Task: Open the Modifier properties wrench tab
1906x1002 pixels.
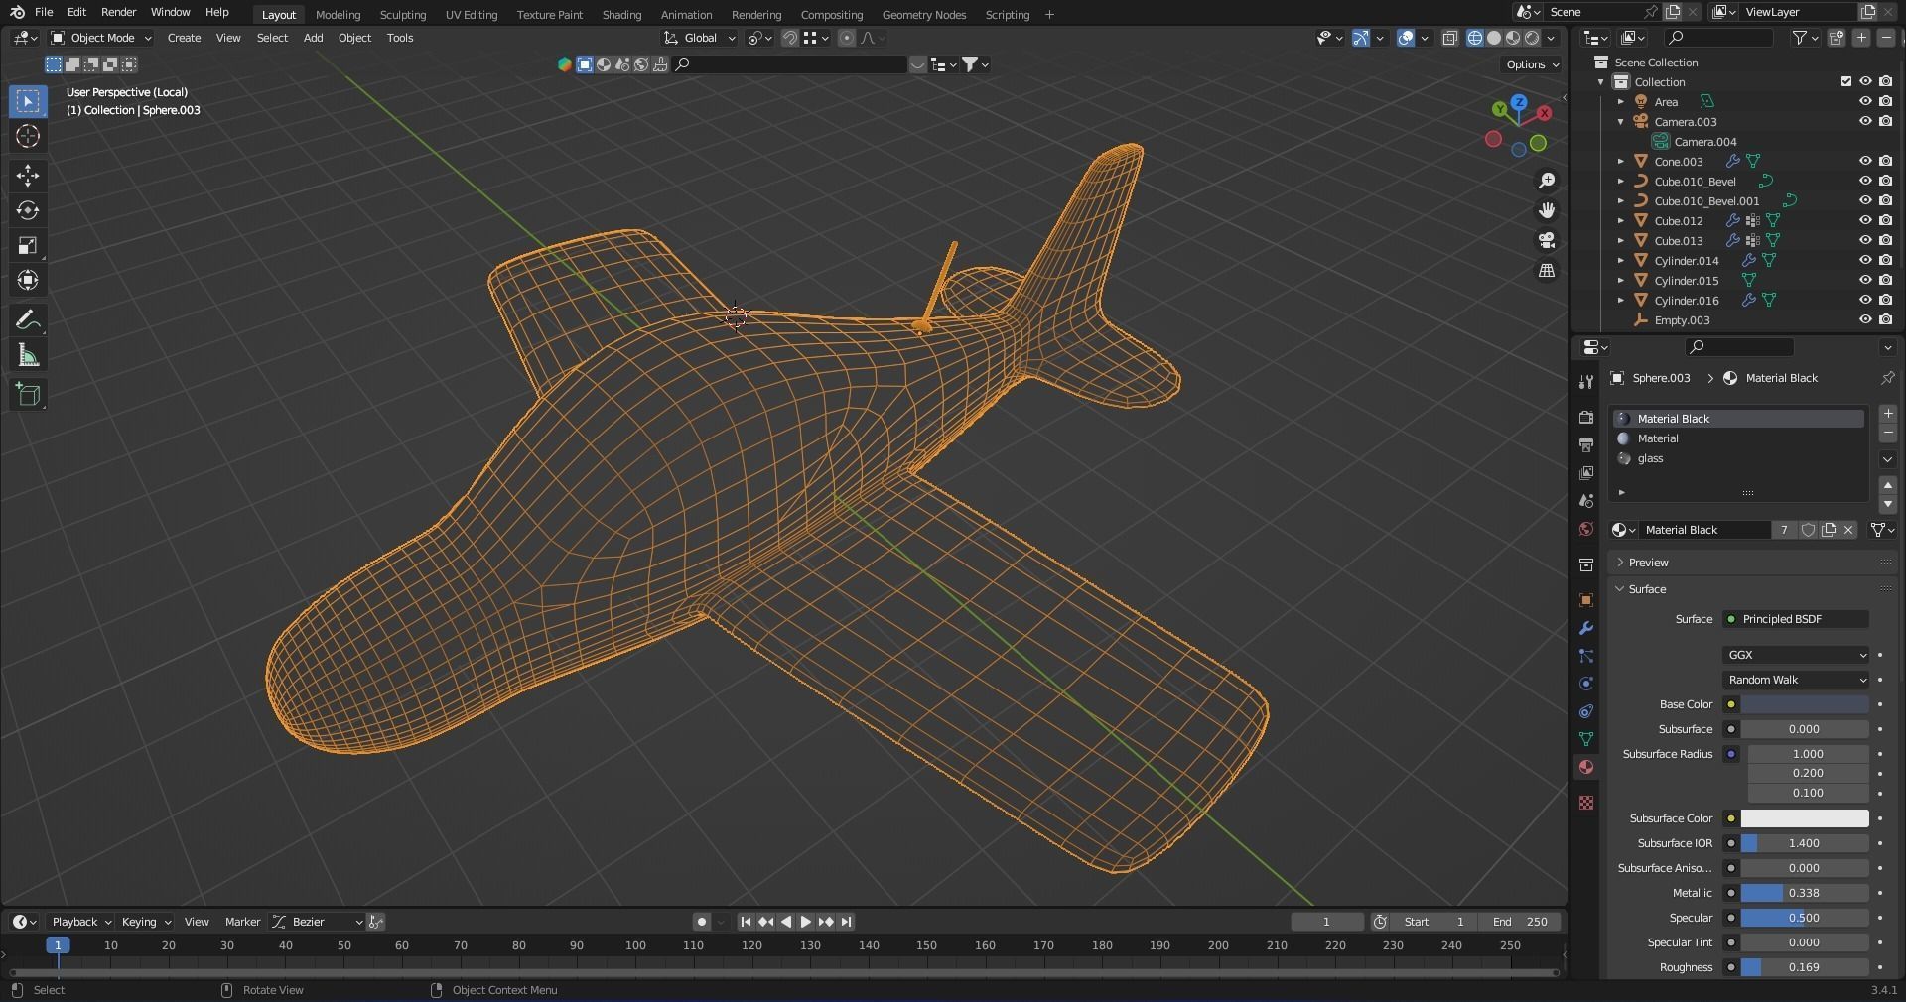Action: tap(1586, 628)
